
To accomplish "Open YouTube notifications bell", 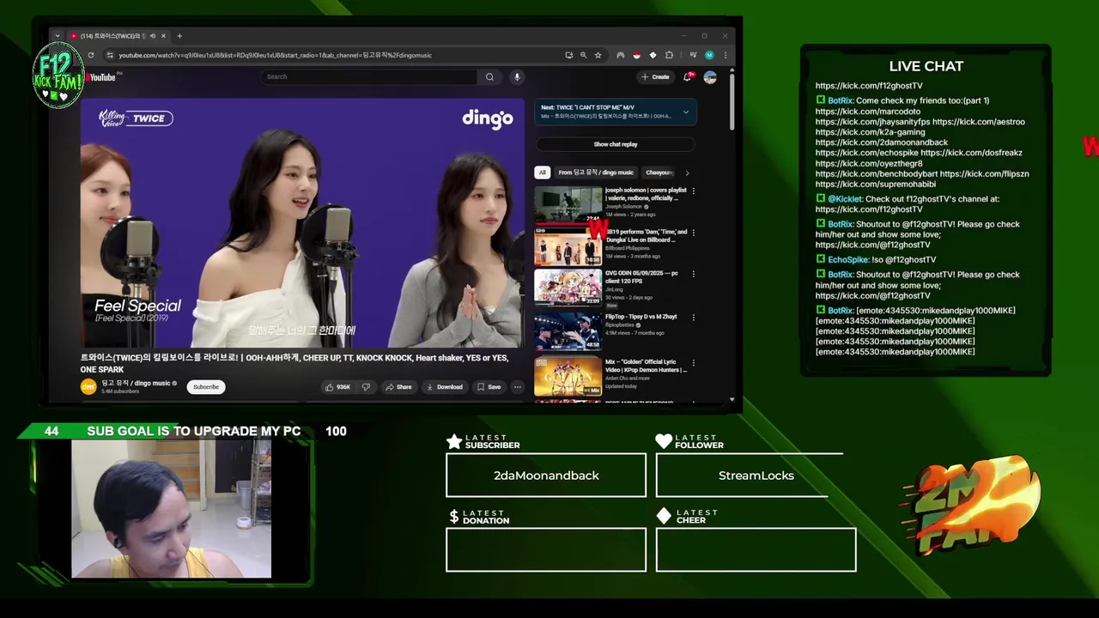I will (687, 76).
